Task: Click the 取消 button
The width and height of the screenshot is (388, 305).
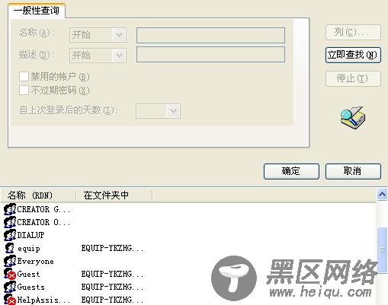Action: click(x=353, y=171)
